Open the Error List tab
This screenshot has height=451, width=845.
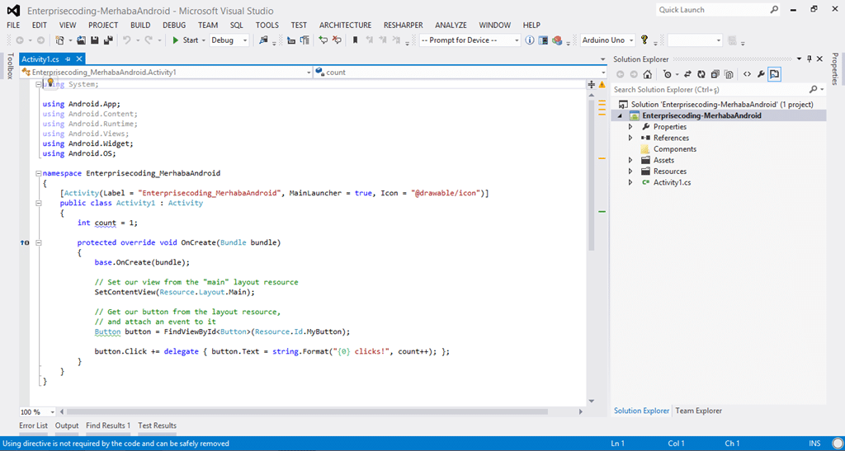pos(33,425)
